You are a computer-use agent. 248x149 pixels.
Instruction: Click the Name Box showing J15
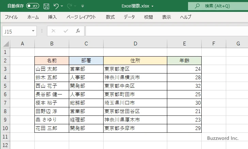(x=16, y=31)
